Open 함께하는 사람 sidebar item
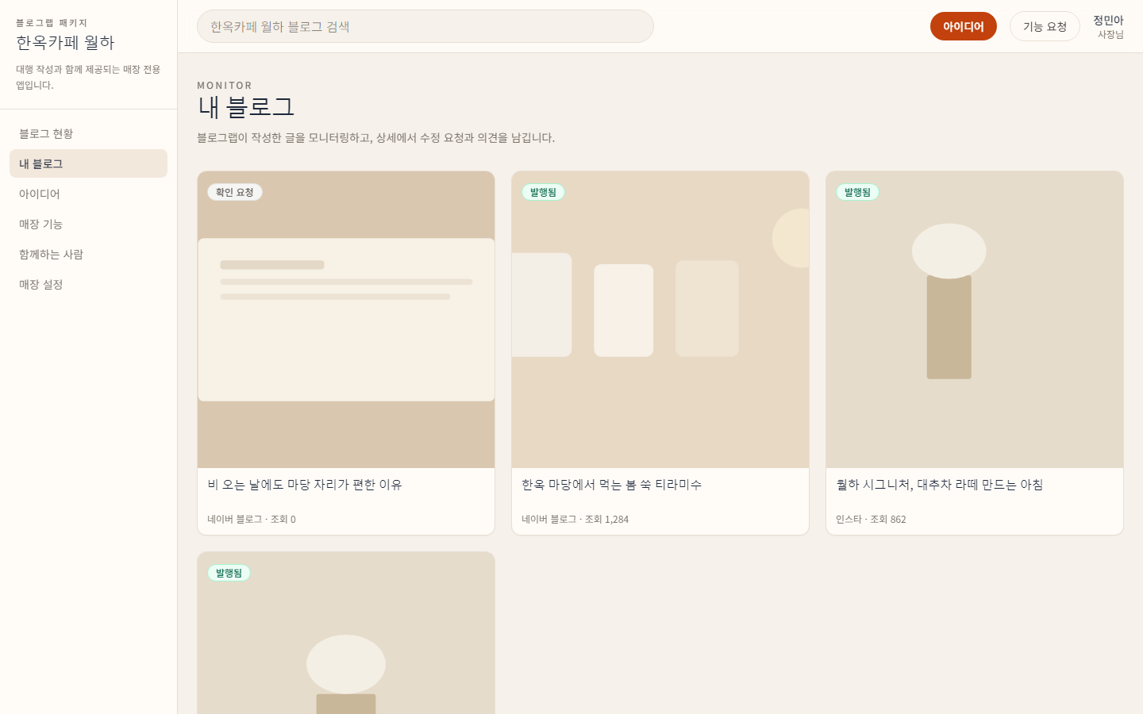 (x=88, y=255)
